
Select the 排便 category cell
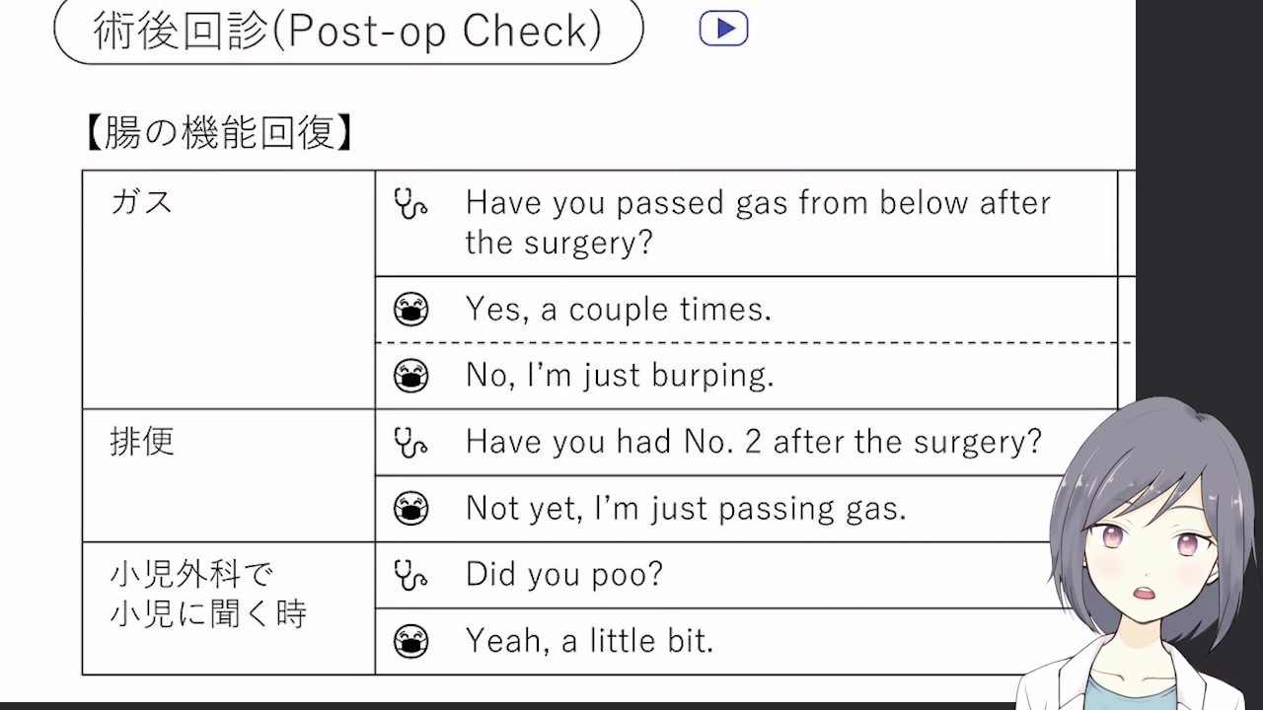click(x=228, y=475)
